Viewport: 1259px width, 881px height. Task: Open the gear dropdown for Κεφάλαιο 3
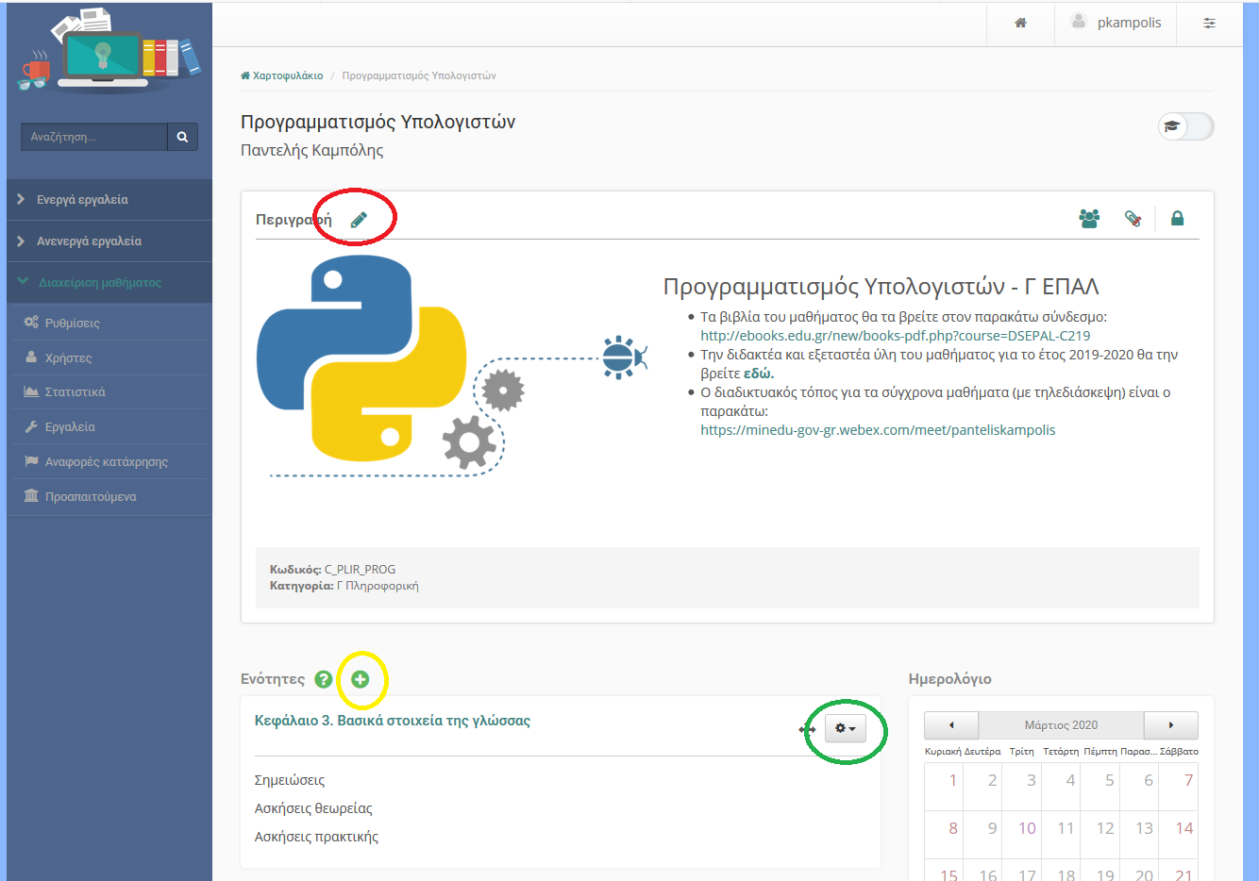click(x=846, y=728)
